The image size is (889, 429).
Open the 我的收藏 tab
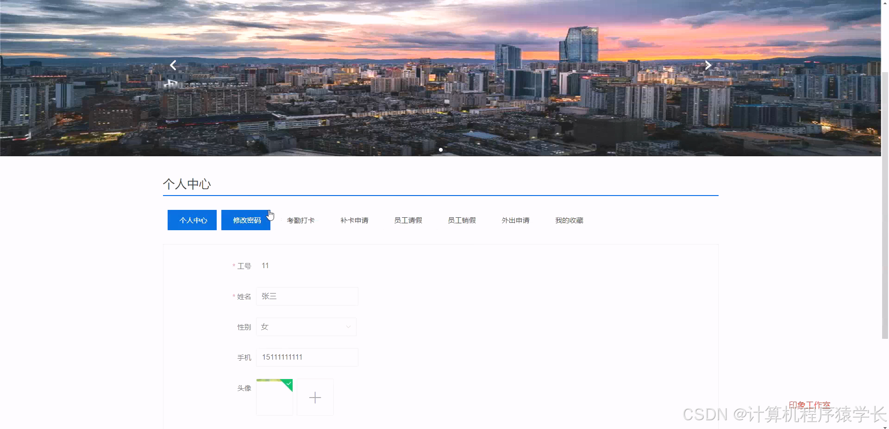(x=569, y=220)
